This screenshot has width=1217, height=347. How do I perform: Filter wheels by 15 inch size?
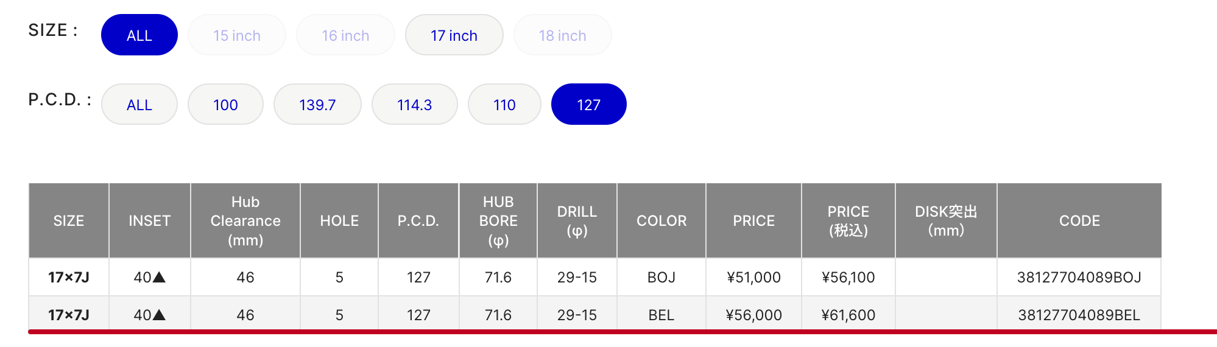tap(237, 35)
